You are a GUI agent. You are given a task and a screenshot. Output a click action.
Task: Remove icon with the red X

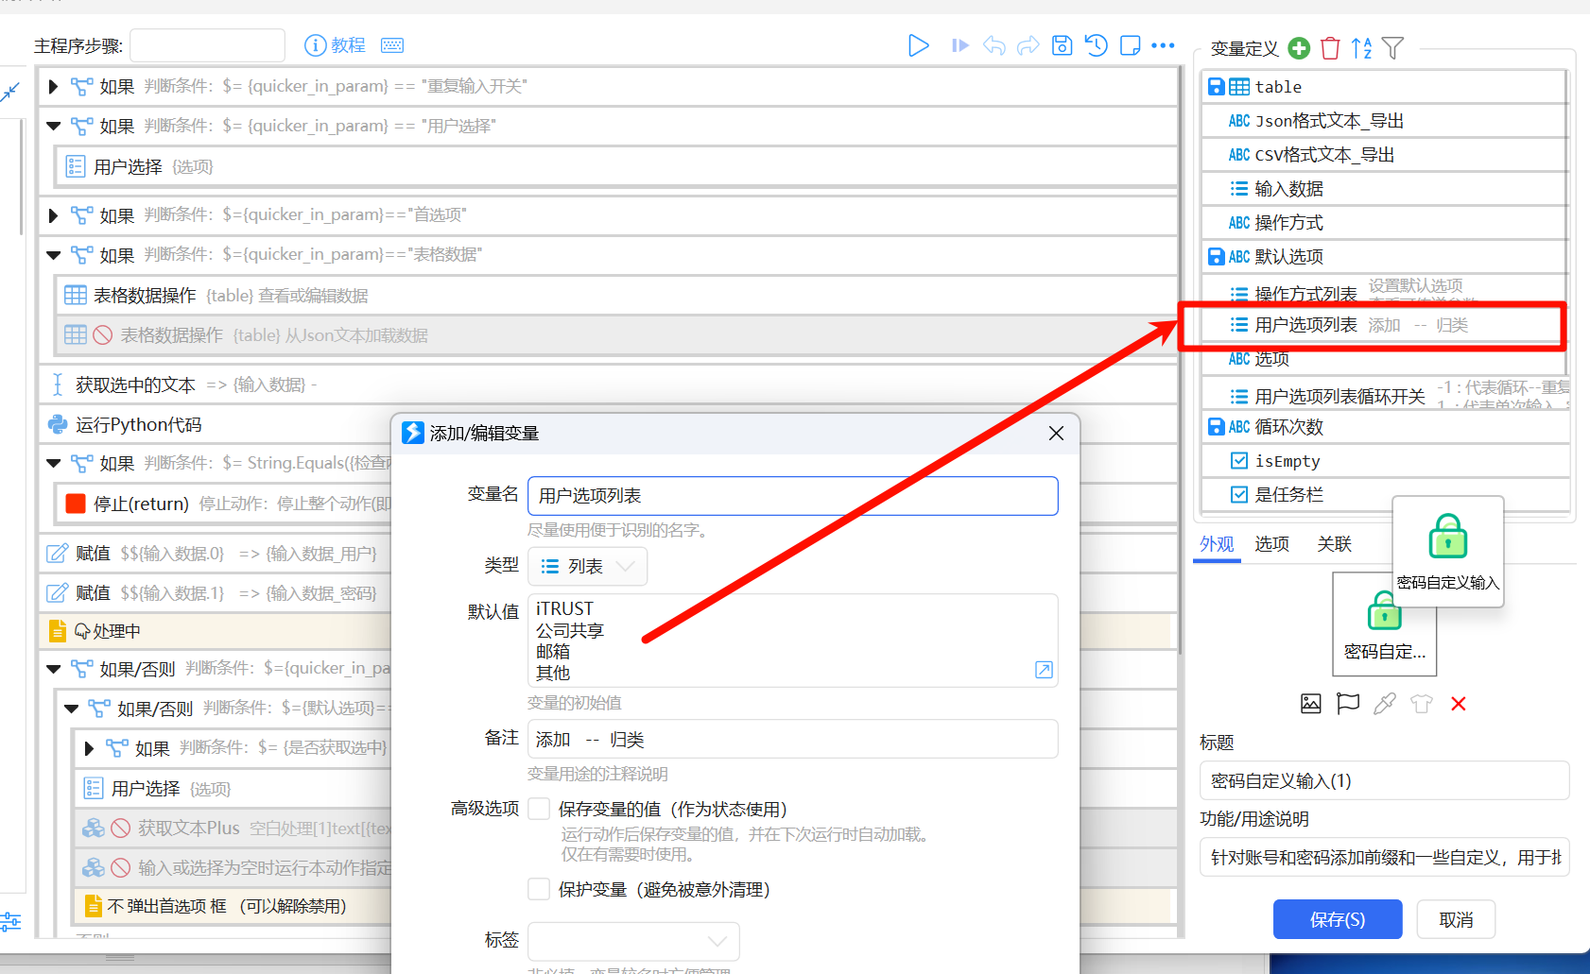(x=1459, y=704)
